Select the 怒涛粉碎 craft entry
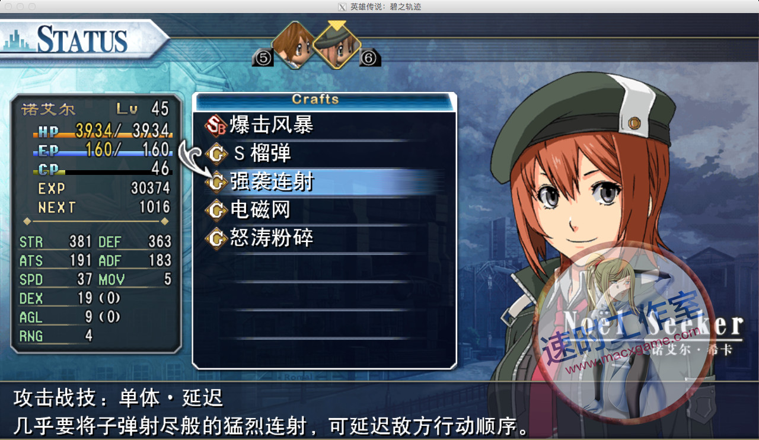The image size is (759, 440). (324, 238)
